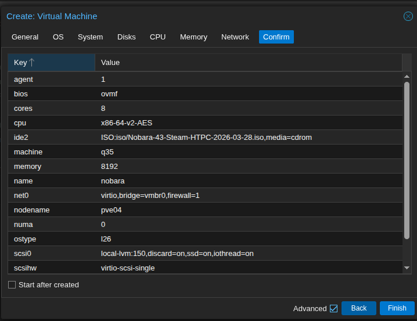Switch to the General tab

[x=25, y=37]
